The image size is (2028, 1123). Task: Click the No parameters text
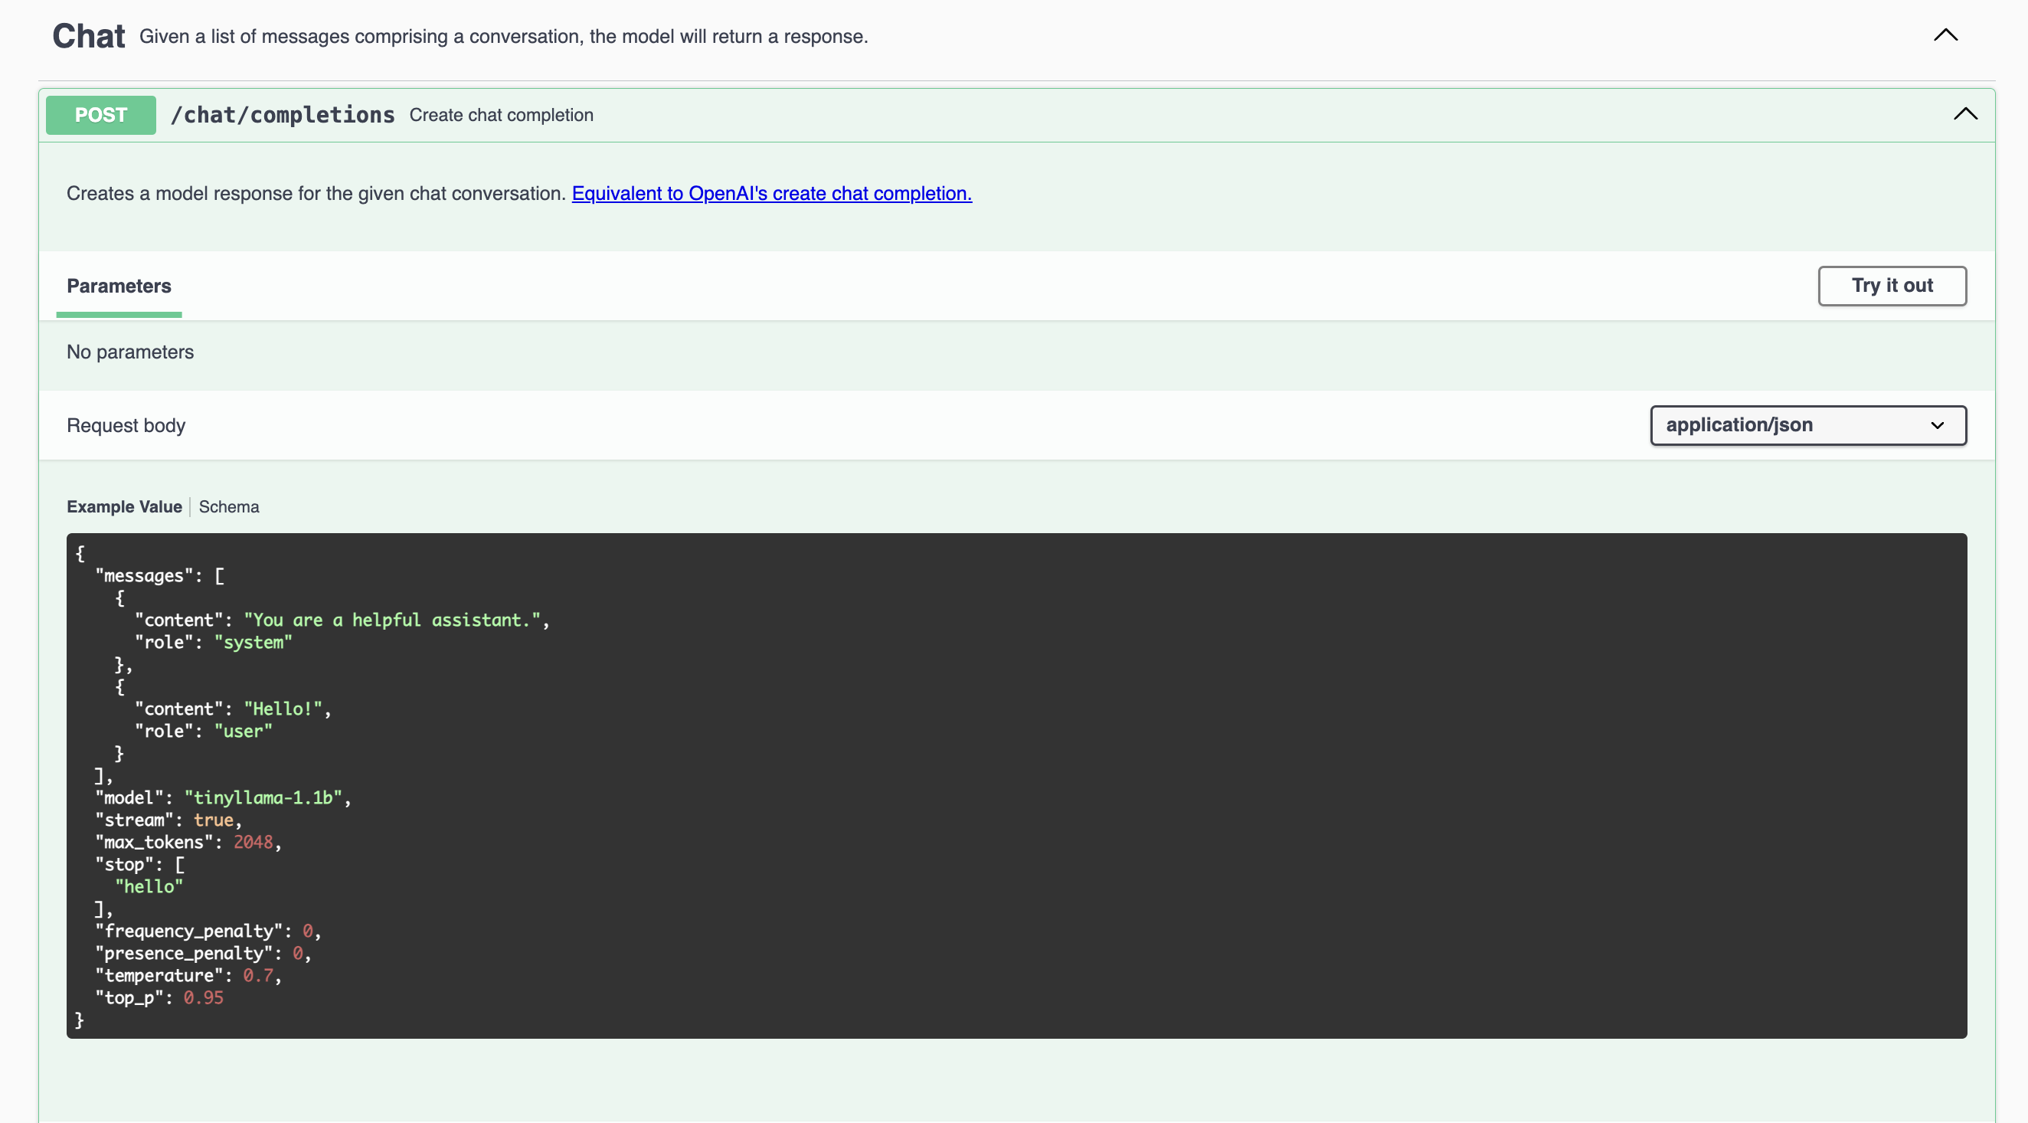(130, 352)
